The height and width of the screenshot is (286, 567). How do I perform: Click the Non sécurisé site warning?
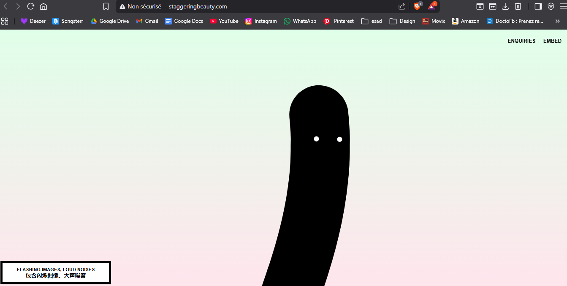(140, 6)
